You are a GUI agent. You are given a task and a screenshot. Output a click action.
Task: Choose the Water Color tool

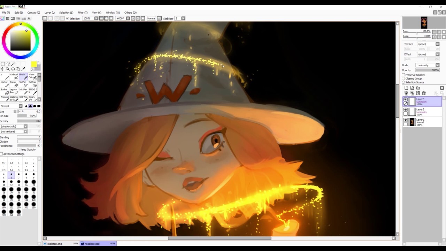[x=32, y=77]
